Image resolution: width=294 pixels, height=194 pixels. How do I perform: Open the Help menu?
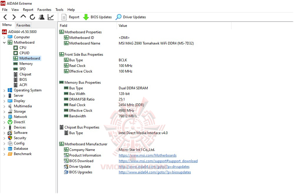[71, 9]
